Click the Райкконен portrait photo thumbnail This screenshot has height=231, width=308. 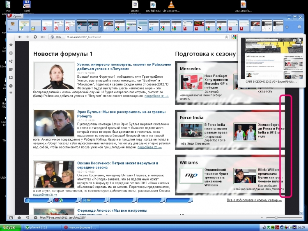point(54,76)
